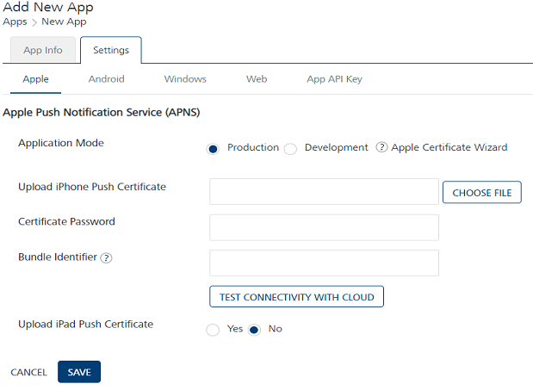Screen dimensions: 533x390
Task: Click the Bundle Identifier help icon
Action: 107,258
